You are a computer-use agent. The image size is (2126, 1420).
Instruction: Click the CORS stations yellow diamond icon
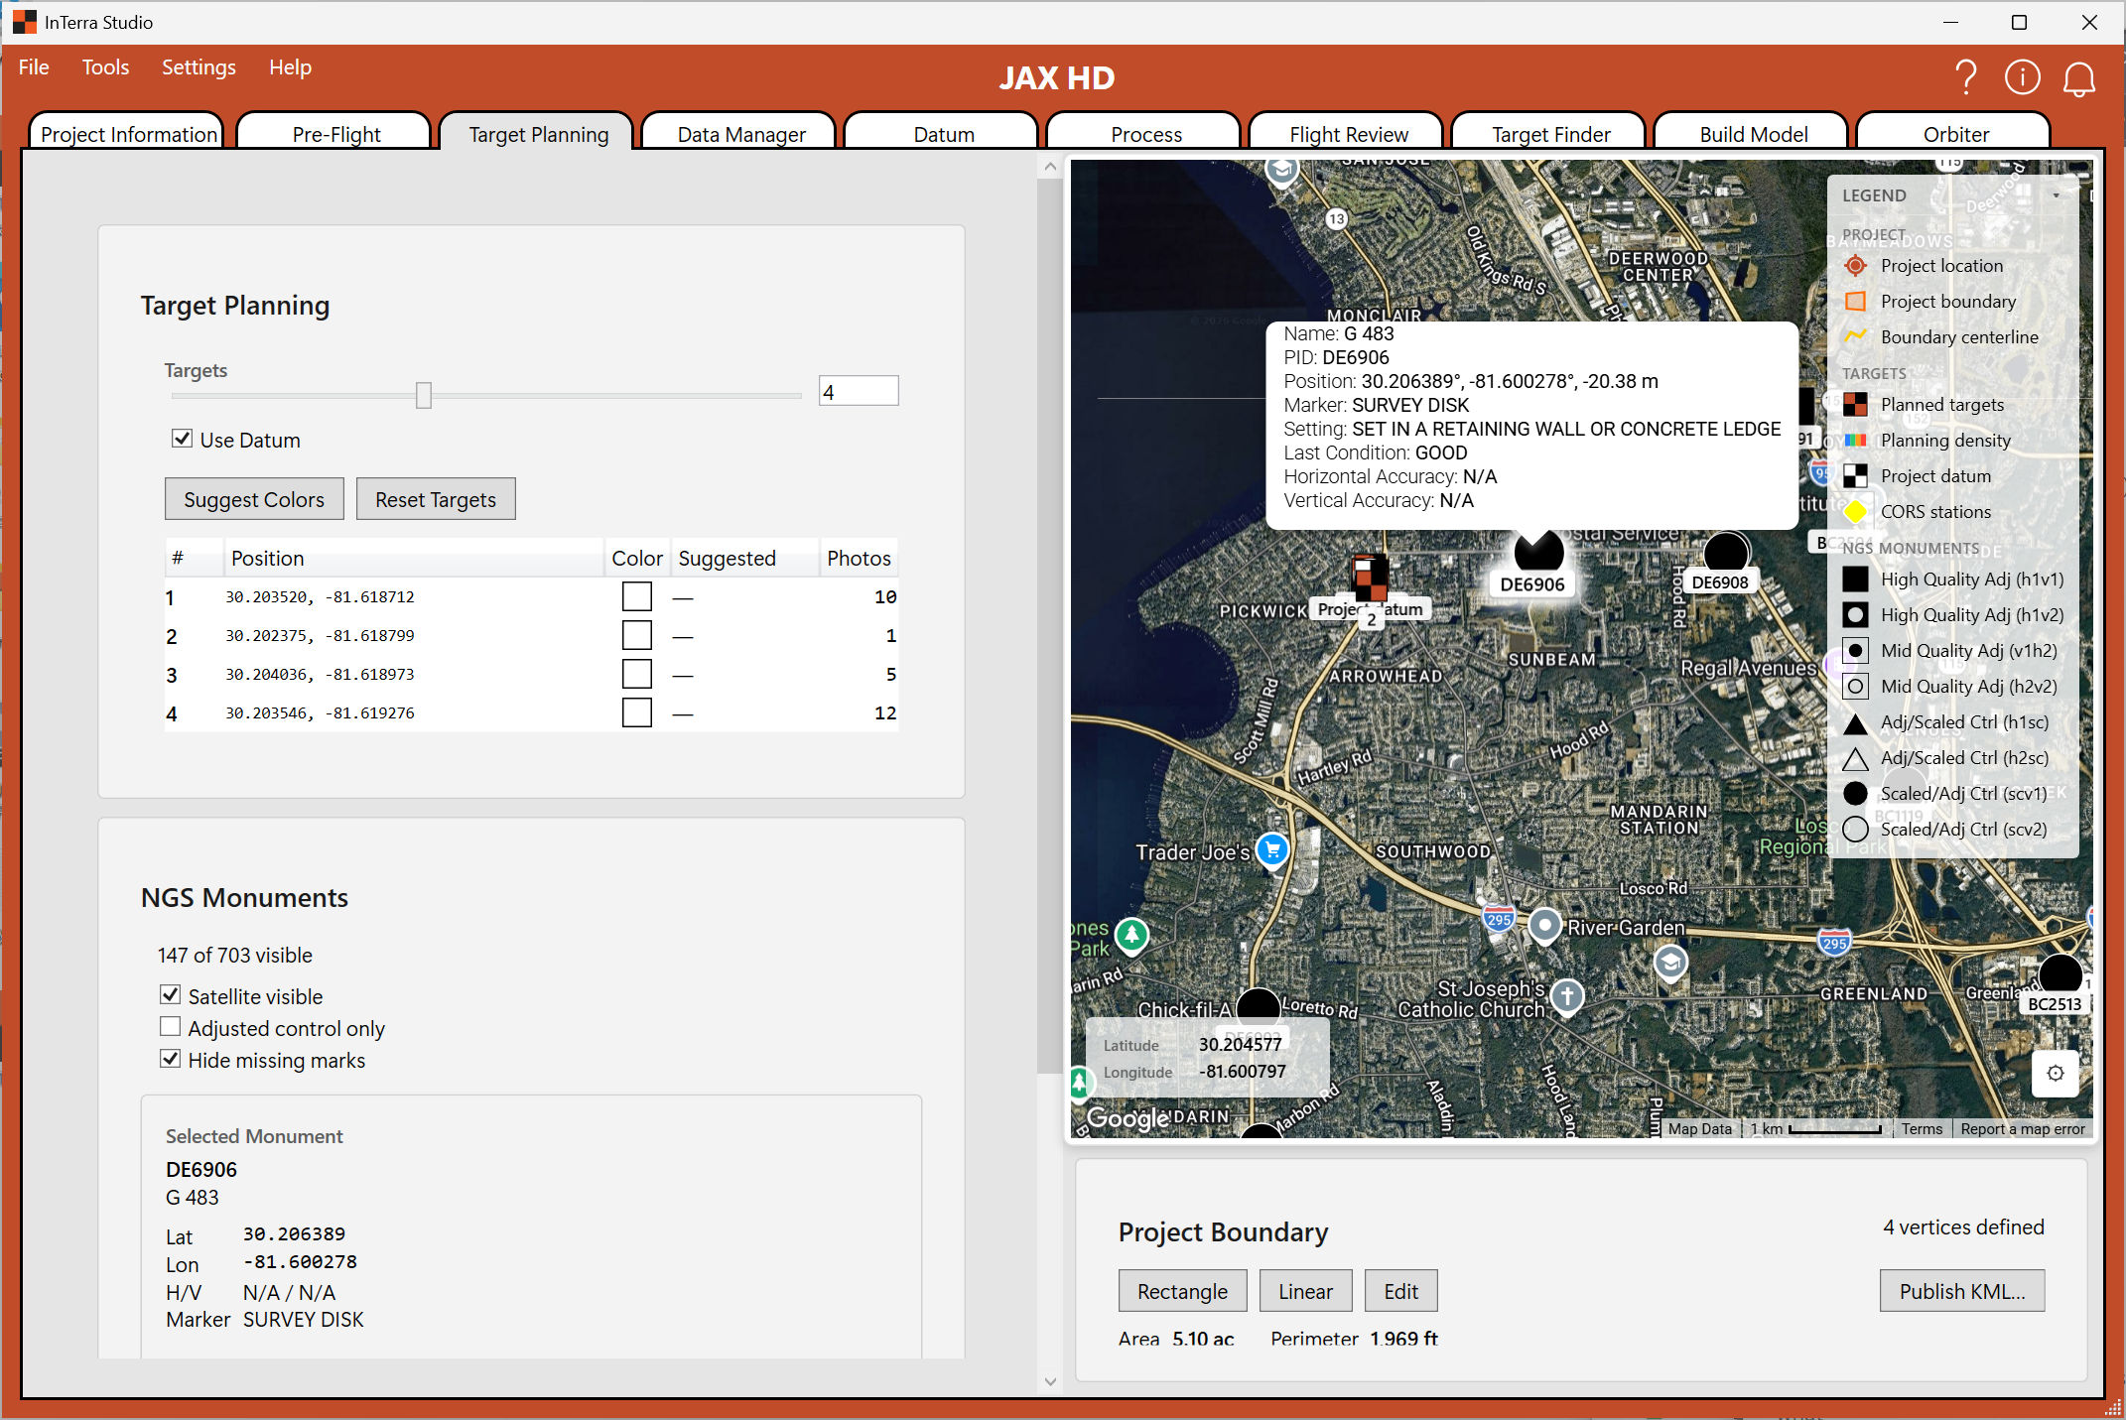pyautogui.click(x=1855, y=512)
